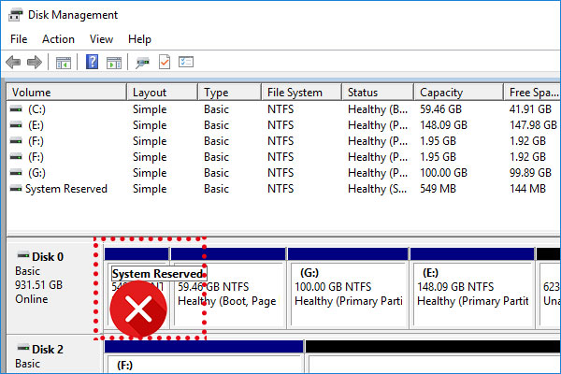Click Healthy (S... status of System Reserved

click(378, 189)
